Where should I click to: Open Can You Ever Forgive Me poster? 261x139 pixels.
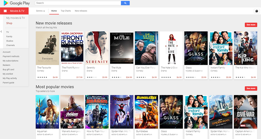coord(146,48)
